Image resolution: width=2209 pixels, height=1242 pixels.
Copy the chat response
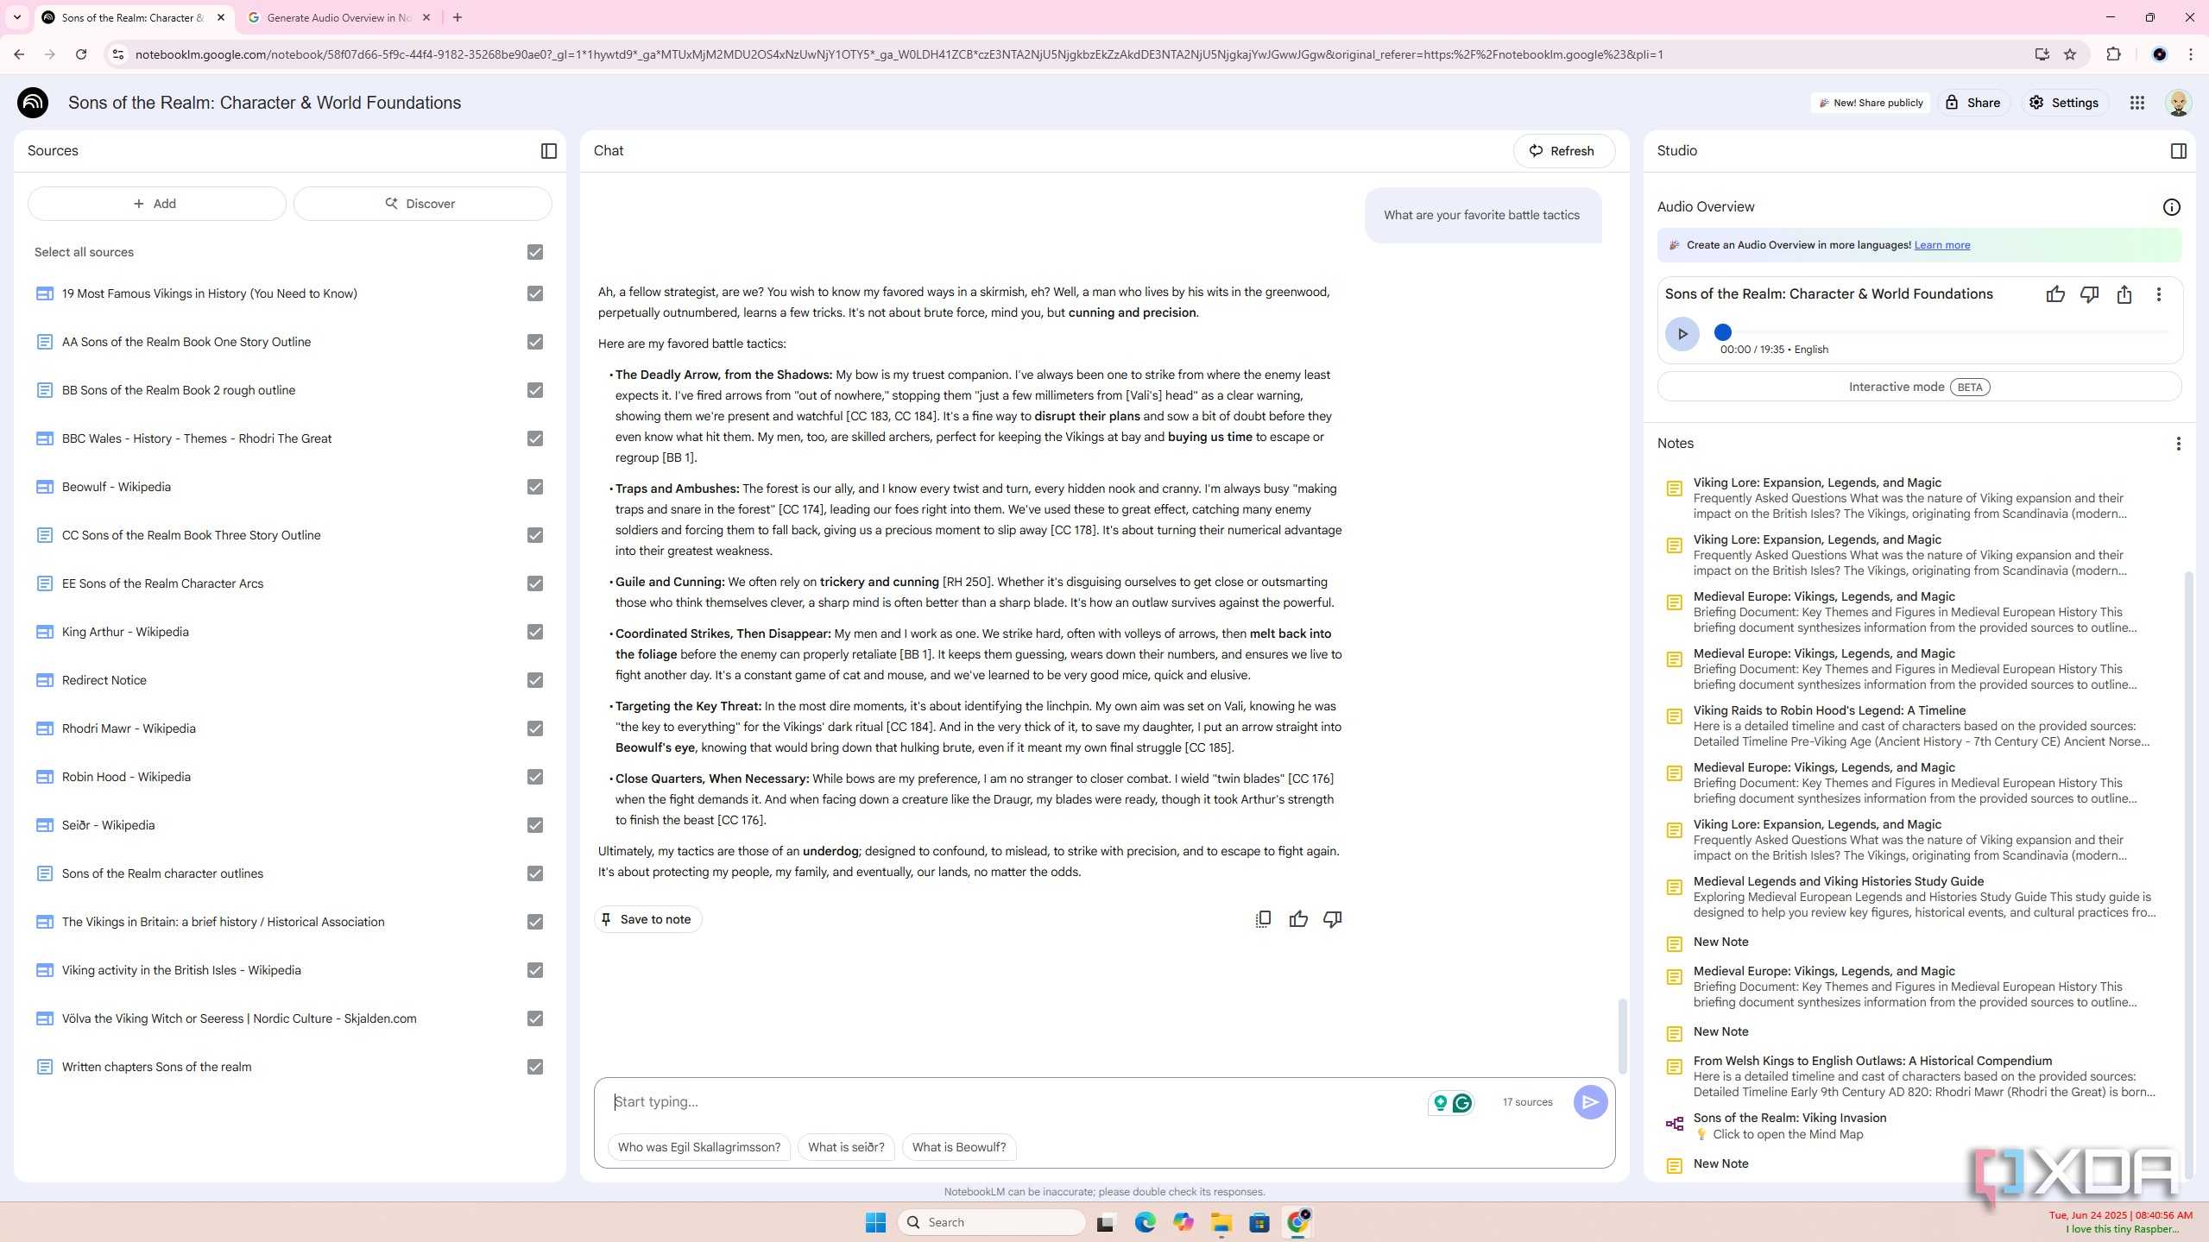1263,919
